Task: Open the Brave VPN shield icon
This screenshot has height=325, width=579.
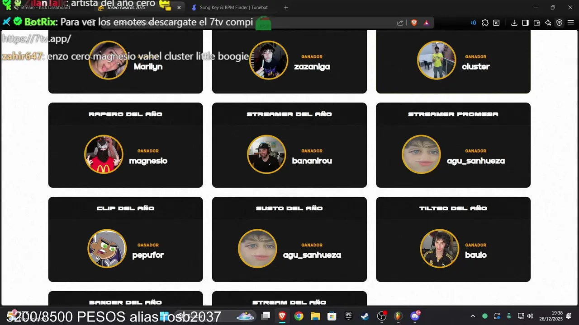Action: click(560, 23)
